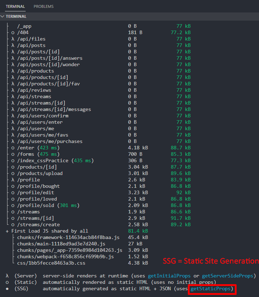The image size is (259, 297).
Task: Click 'First Load JS shared by all'
Action: 50,231
